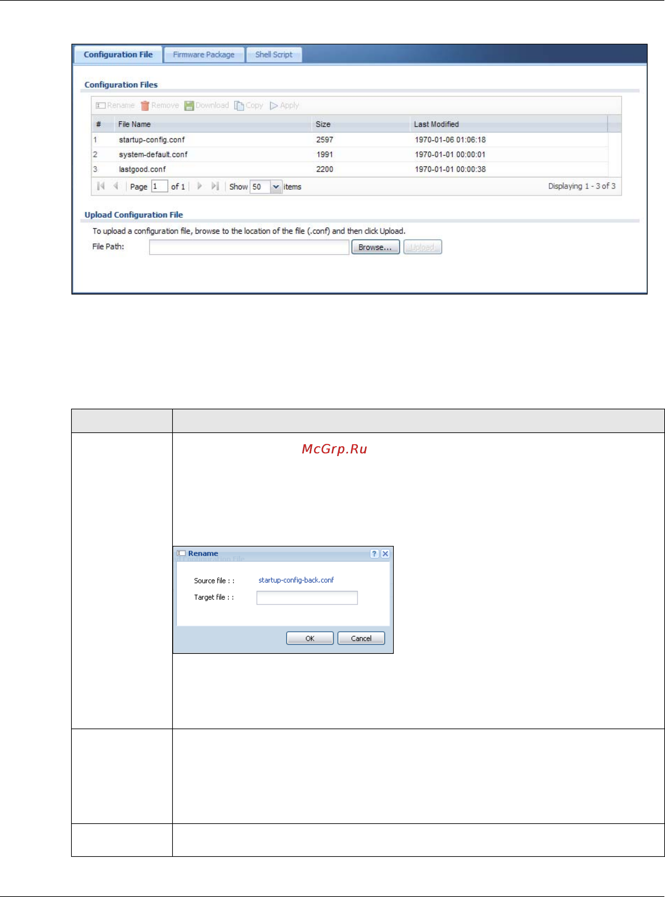Click date 1970-01-01 00:00:38
Screen dimensions: 665x897
coord(450,169)
